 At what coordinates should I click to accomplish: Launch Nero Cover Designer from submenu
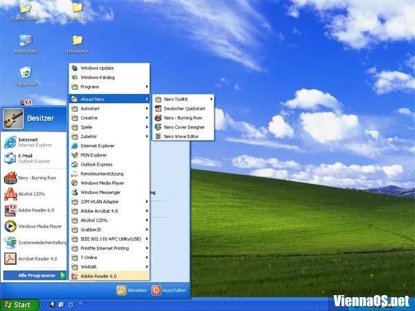pos(183,127)
